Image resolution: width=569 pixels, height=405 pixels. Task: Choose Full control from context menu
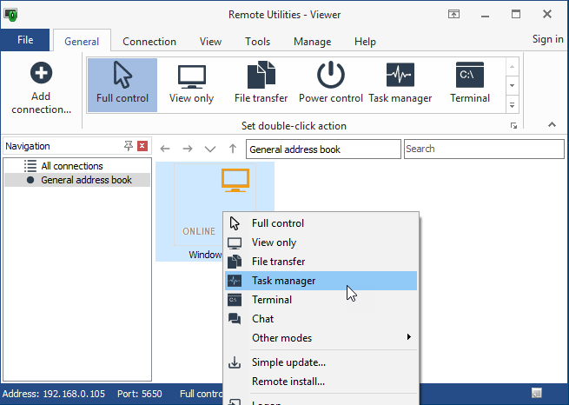pyautogui.click(x=321, y=223)
